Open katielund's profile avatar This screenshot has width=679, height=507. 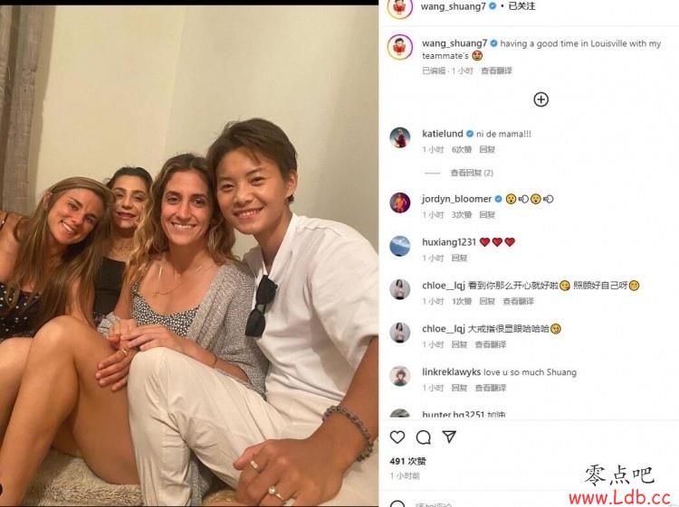[399, 138]
